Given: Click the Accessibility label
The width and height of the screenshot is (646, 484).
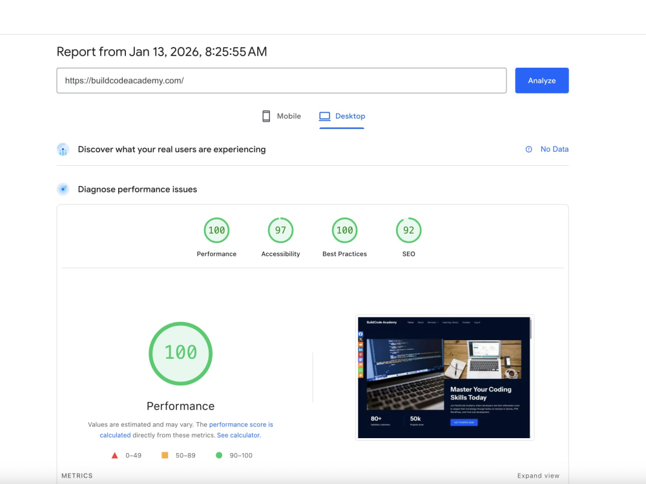Looking at the screenshot, I should pyautogui.click(x=280, y=254).
